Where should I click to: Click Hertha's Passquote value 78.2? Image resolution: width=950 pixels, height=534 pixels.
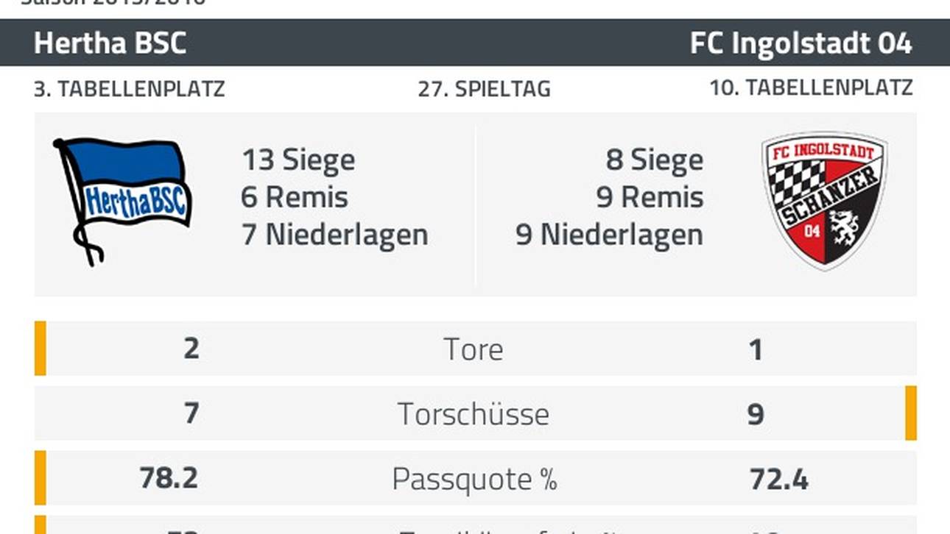(169, 479)
